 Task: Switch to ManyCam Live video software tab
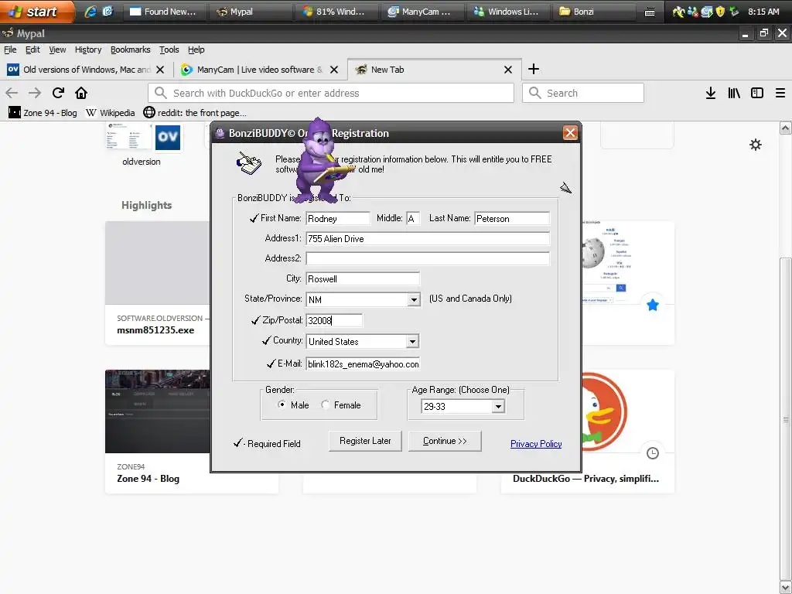click(x=260, y=70)
